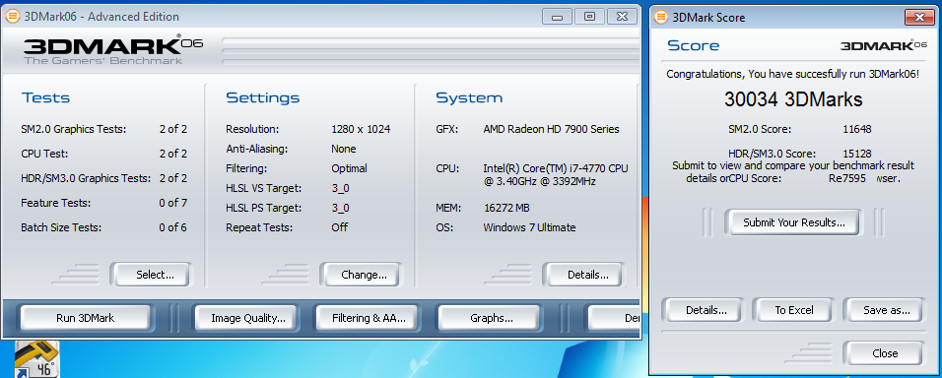942x378 pixels.
Task: Click the Settings section heading
Action: click(x=262, y=97)
